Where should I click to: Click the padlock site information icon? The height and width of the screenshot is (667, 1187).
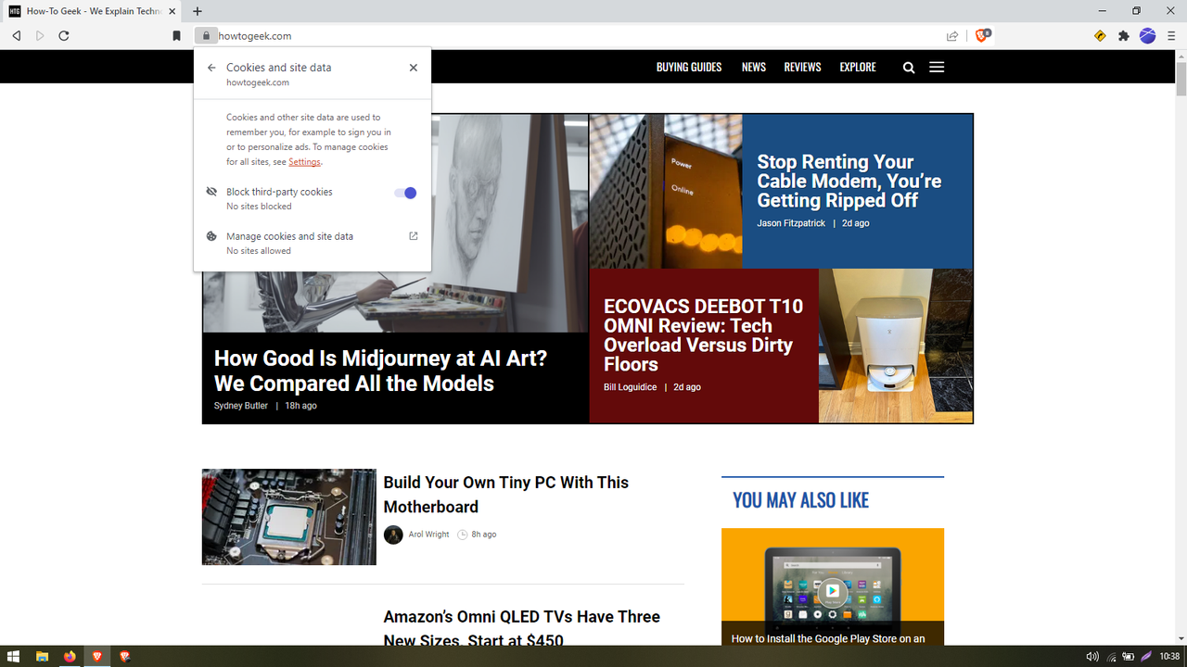205,35
